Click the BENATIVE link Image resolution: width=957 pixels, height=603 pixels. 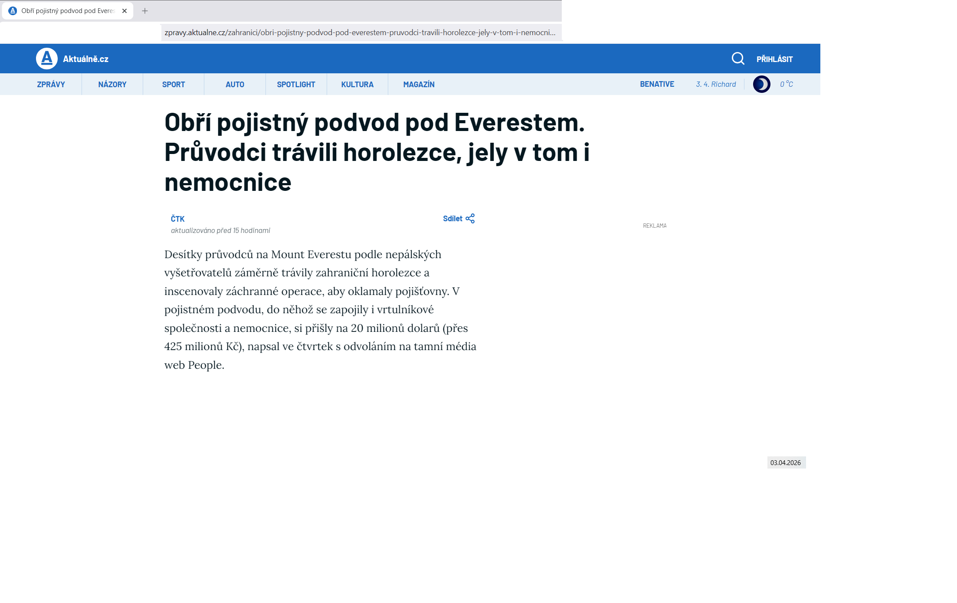click(x=657, y=84)
